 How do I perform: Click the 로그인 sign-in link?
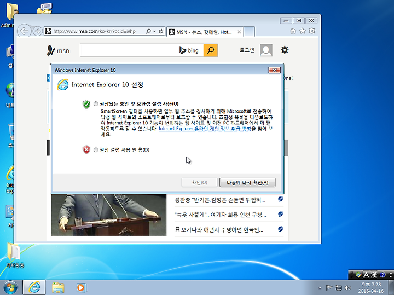click(x=247, y=50)
